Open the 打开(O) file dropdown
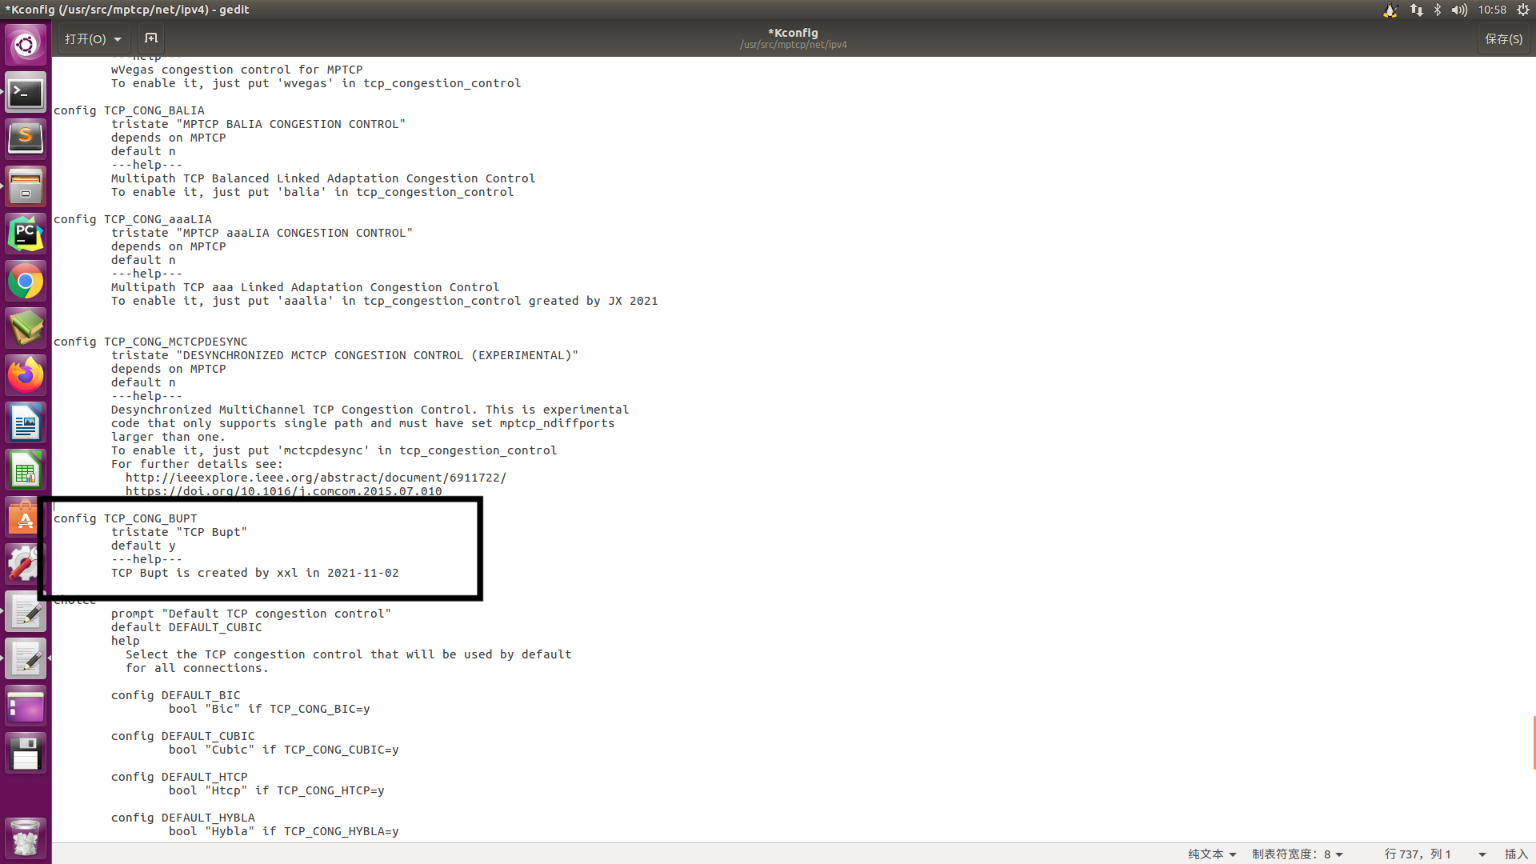The height and width of the screenshot is (864, 1536). [92, 38]
